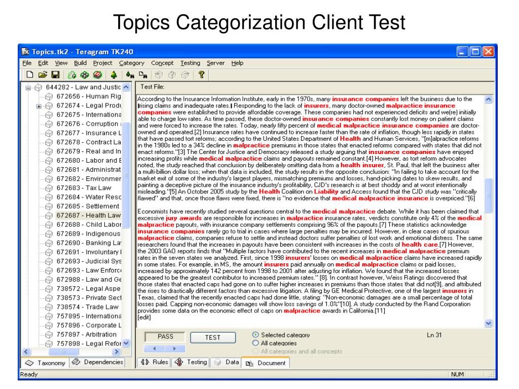The width and height of the screenshot is (519, 389).
Task: Click the document text vertical scrollbar thumb
Action: tap(488, 195)
